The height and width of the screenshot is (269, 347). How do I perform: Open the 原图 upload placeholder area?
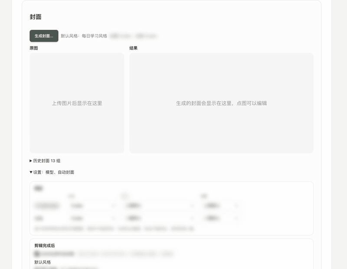pos(77,103)
